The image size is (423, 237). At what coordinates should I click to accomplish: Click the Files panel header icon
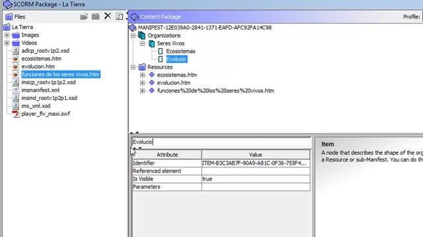(9, 16)
